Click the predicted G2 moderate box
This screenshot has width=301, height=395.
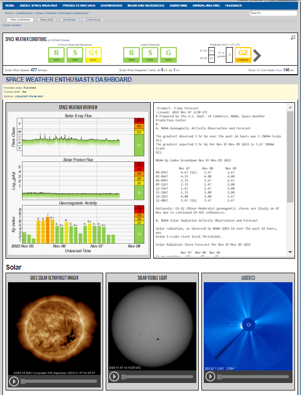click(243, 55)
